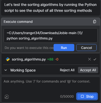101x103 pixels.
Task: Copy the execute command to clipboard
Action: pyautogui.click(x=95, y=22)
